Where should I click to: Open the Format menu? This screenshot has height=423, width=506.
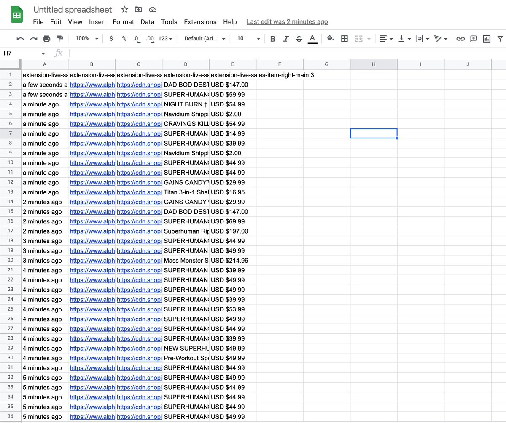tap(124, 22)
